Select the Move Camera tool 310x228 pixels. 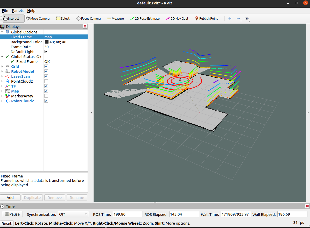tap(38, 18)
